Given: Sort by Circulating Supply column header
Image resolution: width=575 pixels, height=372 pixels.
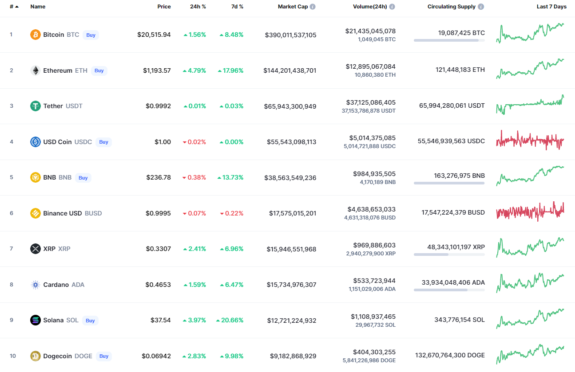Looking at the screenshot, I should click(452, 7).
